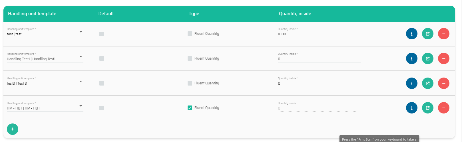Focus Quantity inside field in Handling Test1 row
This screenshot has height=142, width=462.
point(319,59)
